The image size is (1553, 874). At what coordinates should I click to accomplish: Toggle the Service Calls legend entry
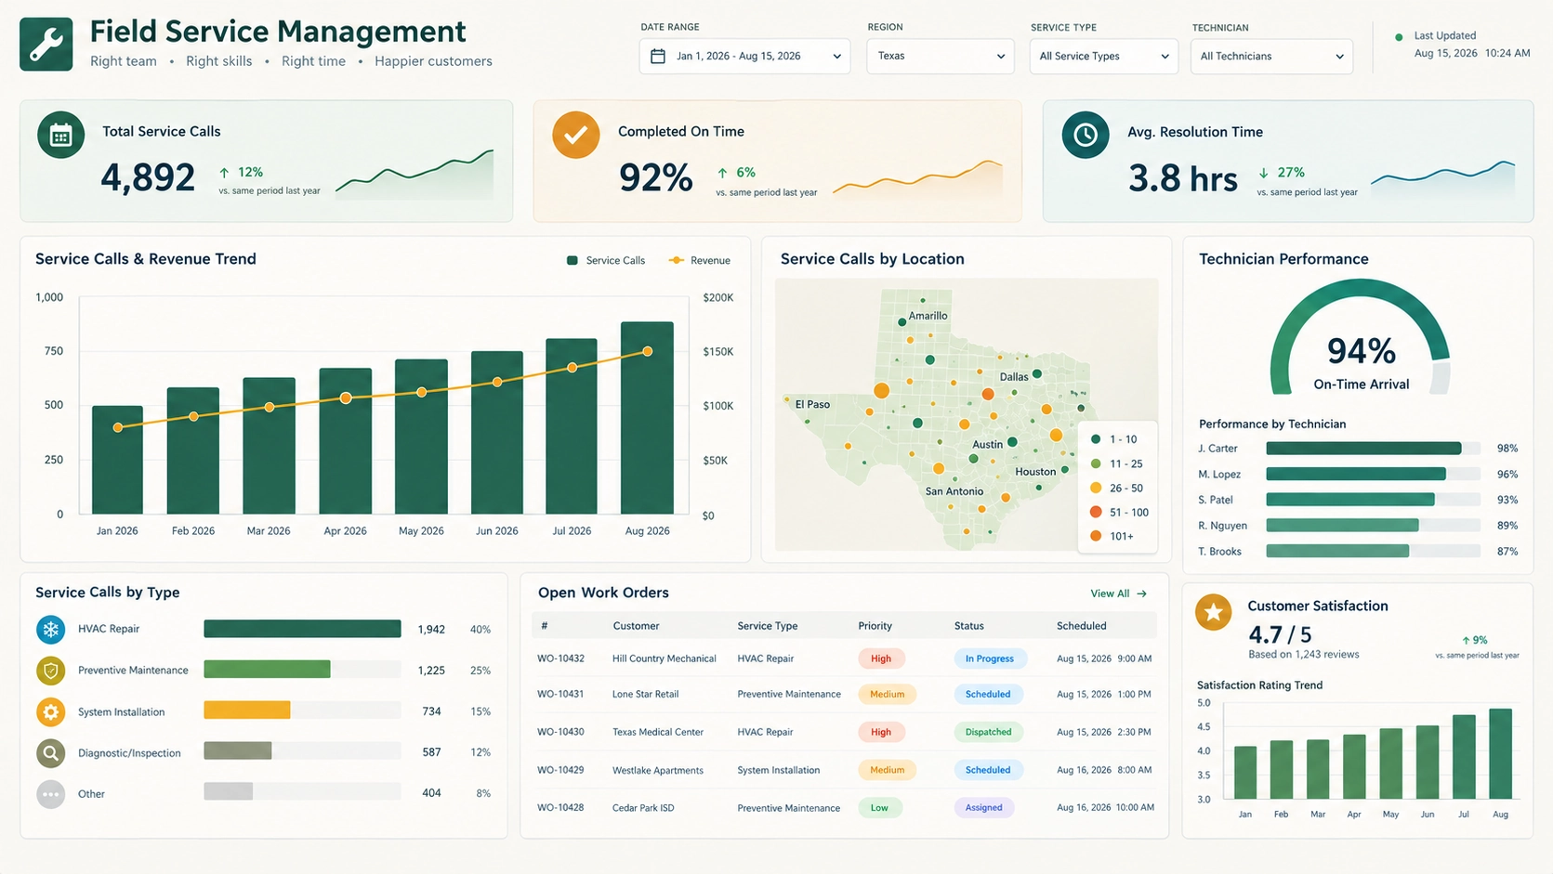point(606,261)
